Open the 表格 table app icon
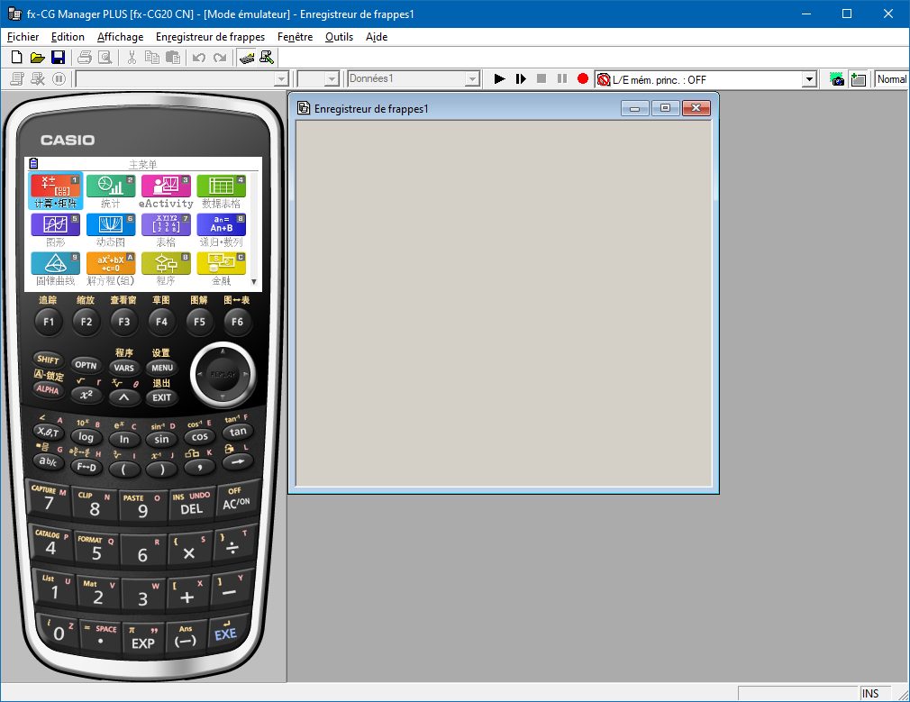 click(x=166, y=230)
